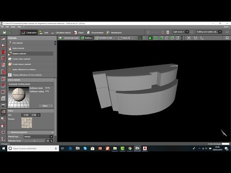Viewport: 231px width, 173px height.
Task: Toggle the display options green icon
Action: pos(140,38)
